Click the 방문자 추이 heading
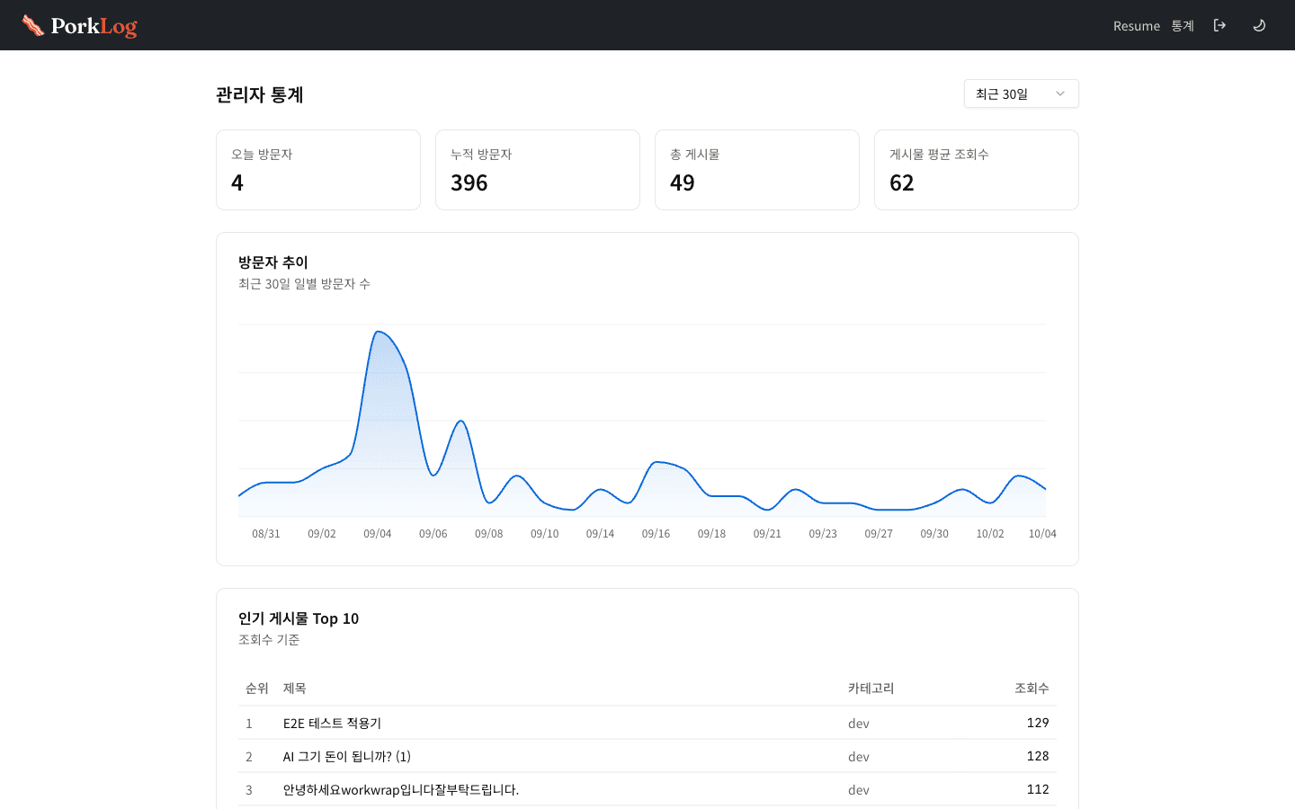This screenshot has width=1295, height=809. (x=273, y=262)
